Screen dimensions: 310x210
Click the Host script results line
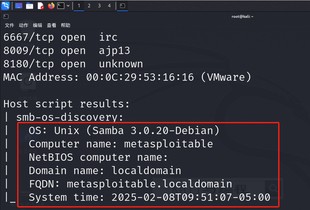pos(67,104)
